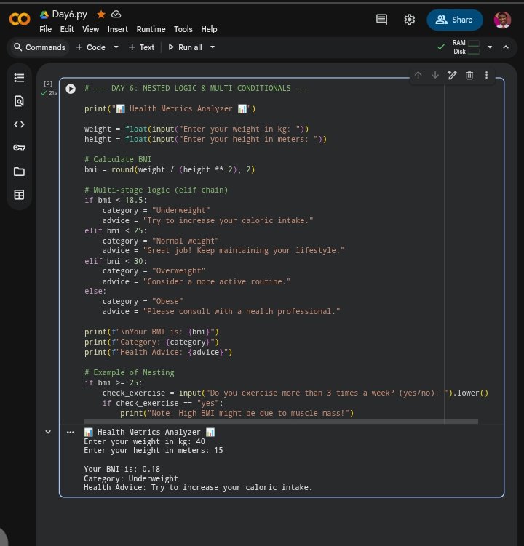
Task: Delete the cell with trash icon
Action: (x=469, y=76)
